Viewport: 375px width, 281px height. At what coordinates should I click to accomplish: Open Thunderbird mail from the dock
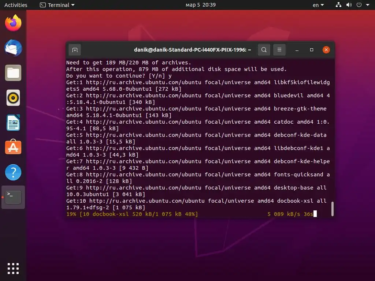(13, 48)
